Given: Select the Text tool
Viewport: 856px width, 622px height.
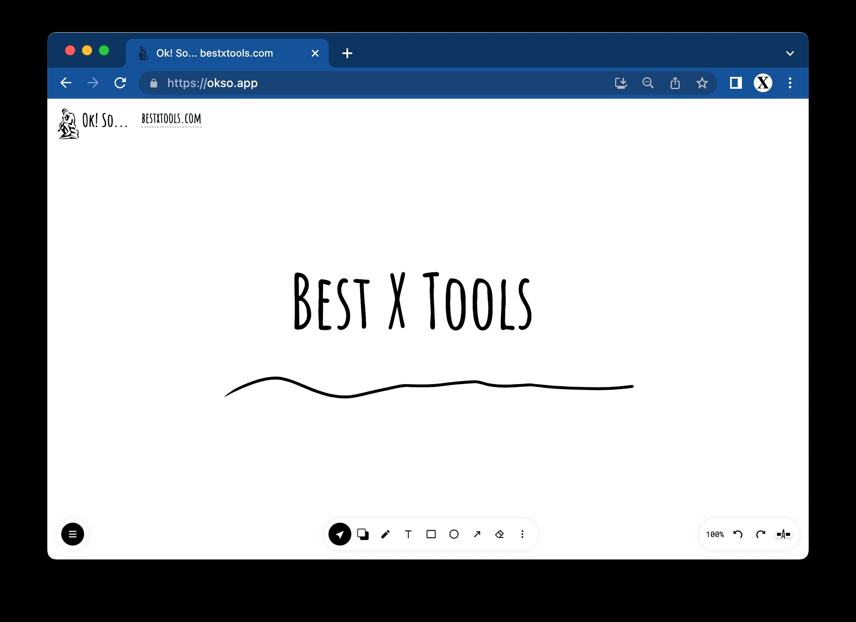Looking at the screenshot, I should coord(408,535).
